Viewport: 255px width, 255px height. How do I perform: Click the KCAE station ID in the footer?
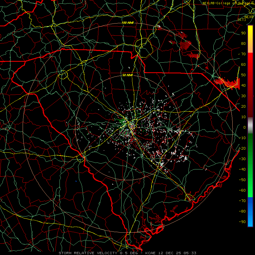click(x=150, y=253)
